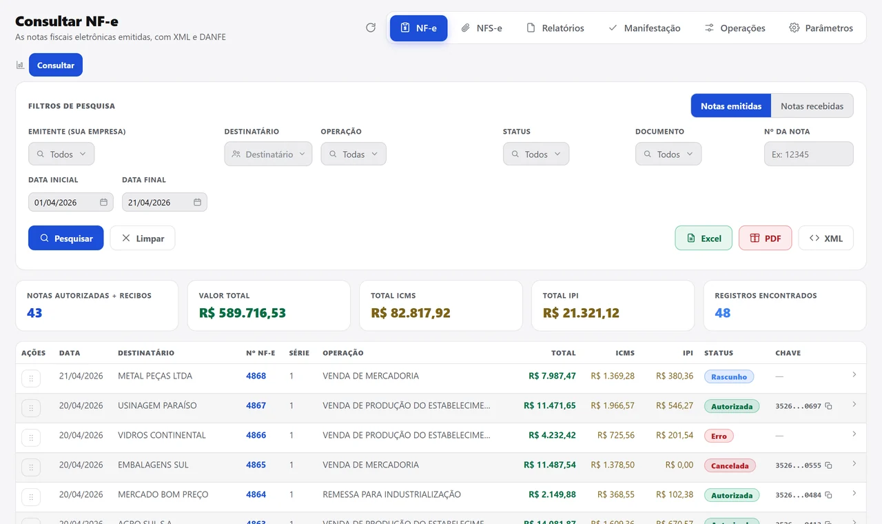Export results with the Excel button
The height and width of the screenshot is (524, 882).
(704, 238)
